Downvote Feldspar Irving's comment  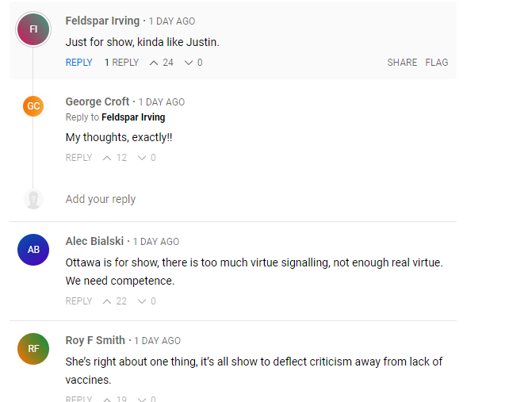(x=189, y=63)
